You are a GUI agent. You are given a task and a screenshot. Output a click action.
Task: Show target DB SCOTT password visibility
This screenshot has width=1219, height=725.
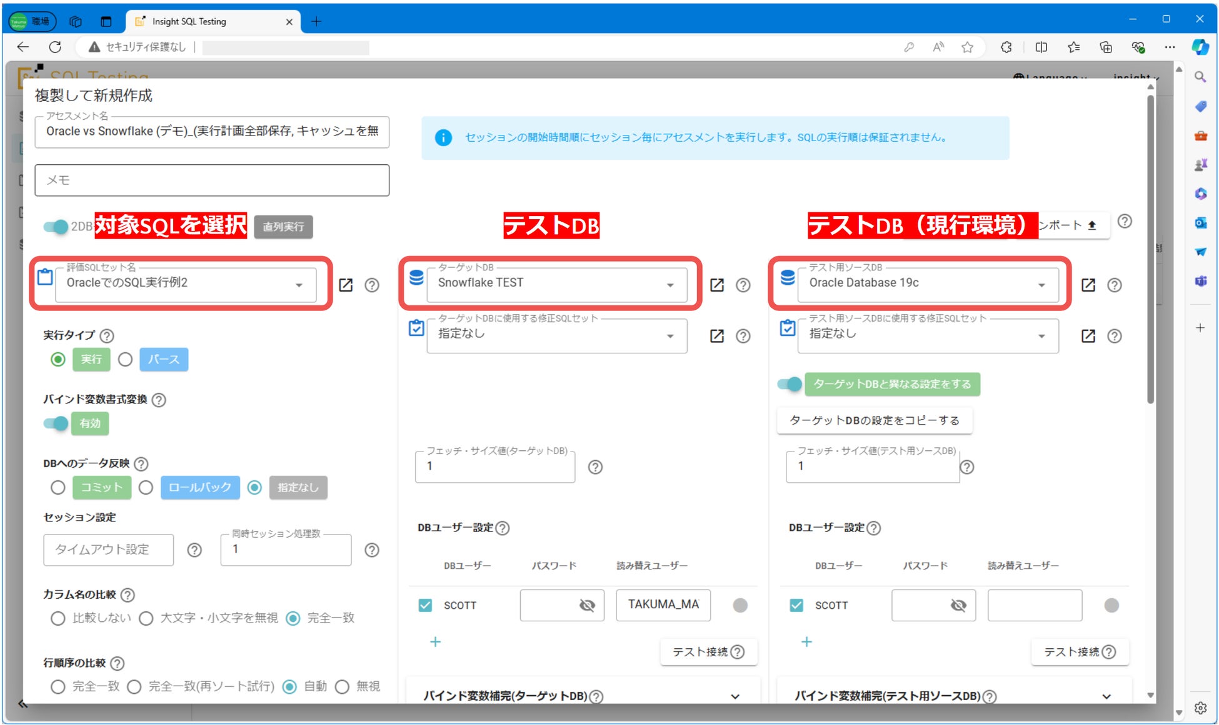[587, 605]
